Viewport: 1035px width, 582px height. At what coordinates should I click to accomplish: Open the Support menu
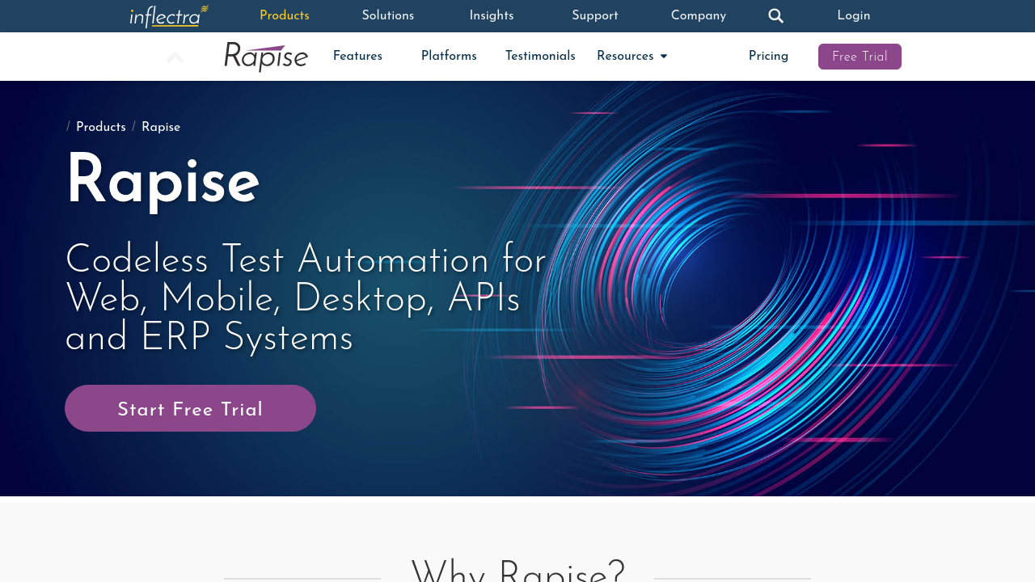coord(595,16)
